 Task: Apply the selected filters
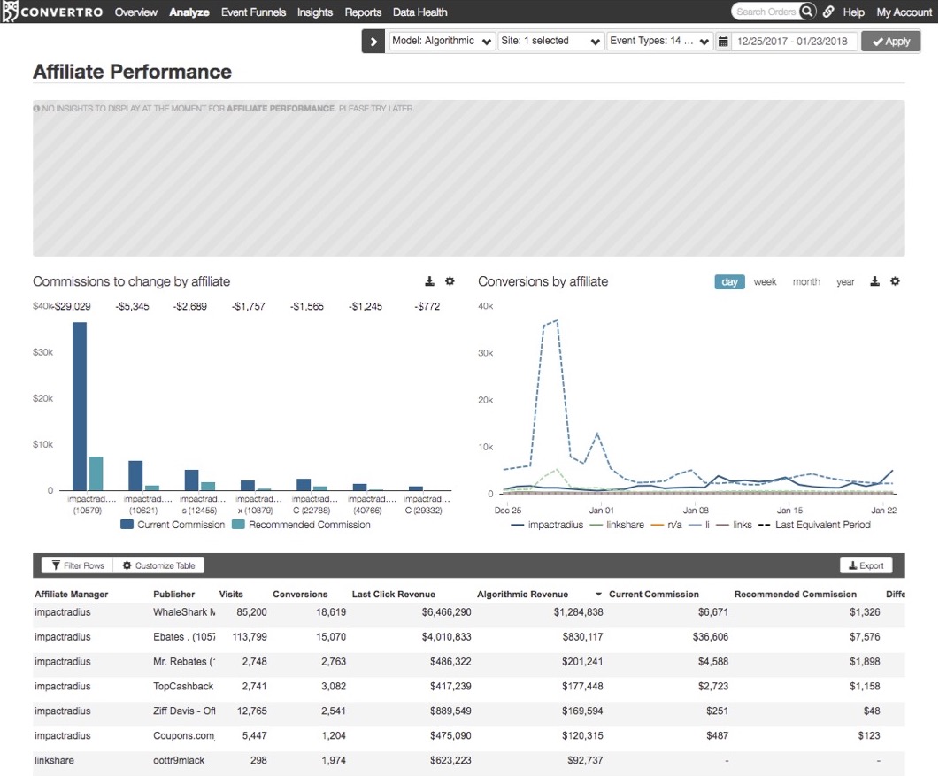[x=891, y=42]
